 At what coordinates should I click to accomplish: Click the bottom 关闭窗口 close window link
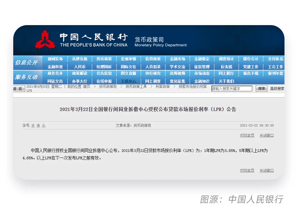coord(267,171)
